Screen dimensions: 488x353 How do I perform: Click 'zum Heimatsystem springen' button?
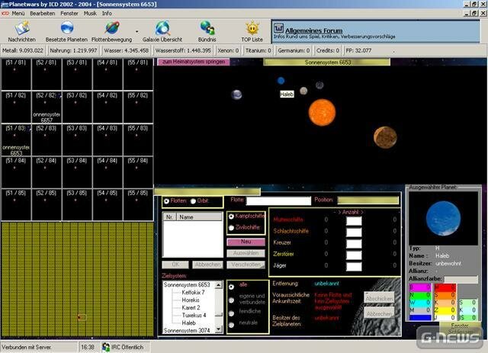click(193, 62)
